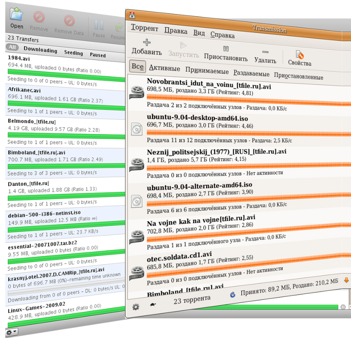
Task: Click film reel icon of Novobrantsi torrent
Action: point(137,92)
